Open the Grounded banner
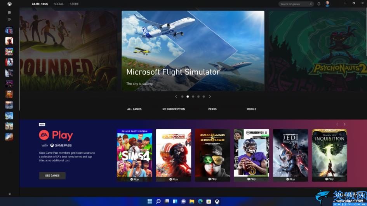Screen dimensions: 367x206 69,50
